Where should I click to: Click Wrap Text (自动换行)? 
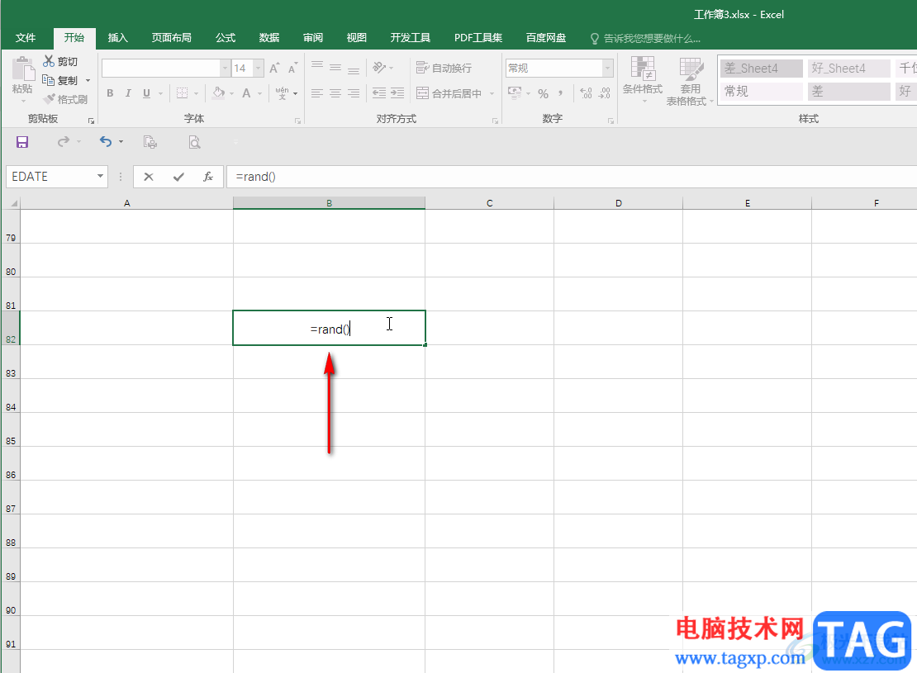pos(444,68)
